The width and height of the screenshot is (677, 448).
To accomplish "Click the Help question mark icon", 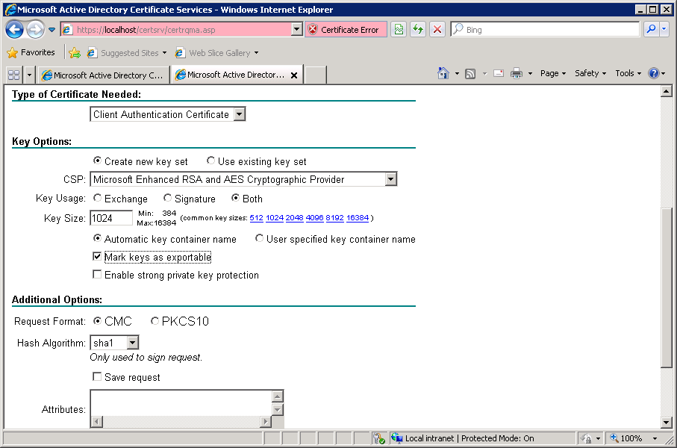I will pos(654,73).
